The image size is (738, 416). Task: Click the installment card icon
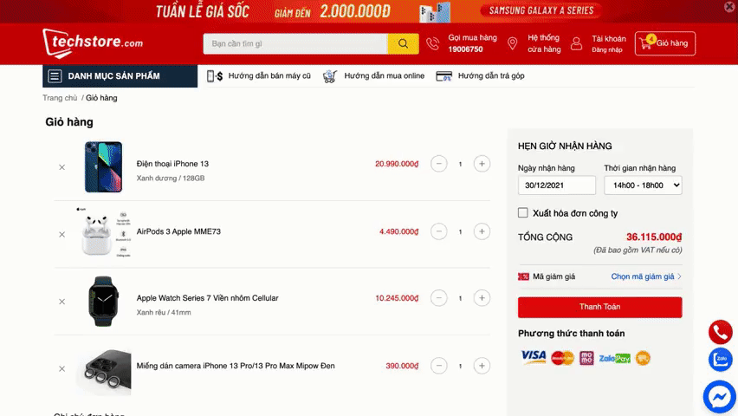click(443, 76)
